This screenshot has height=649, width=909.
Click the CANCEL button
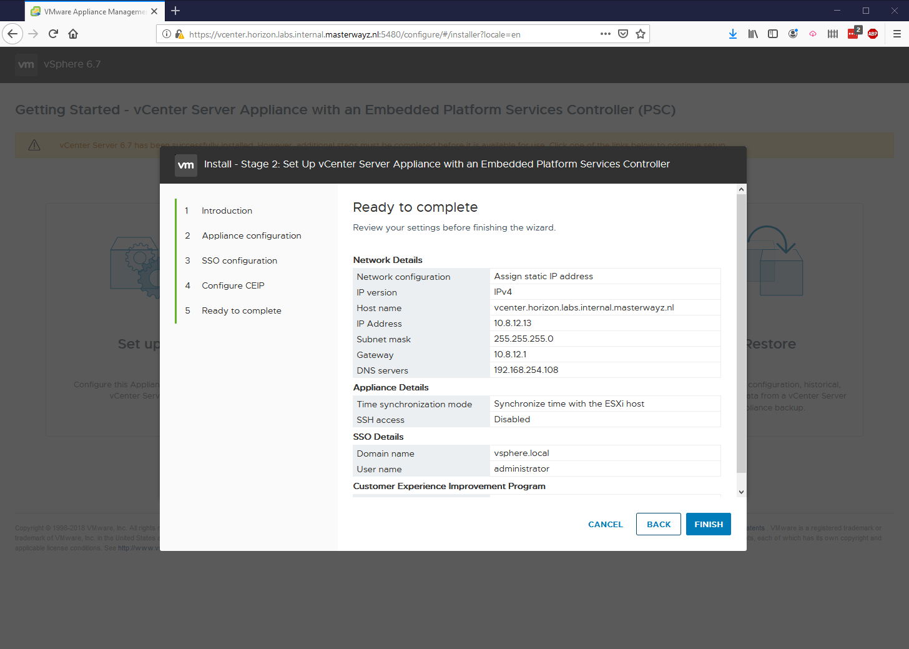[x=606, y=524]
